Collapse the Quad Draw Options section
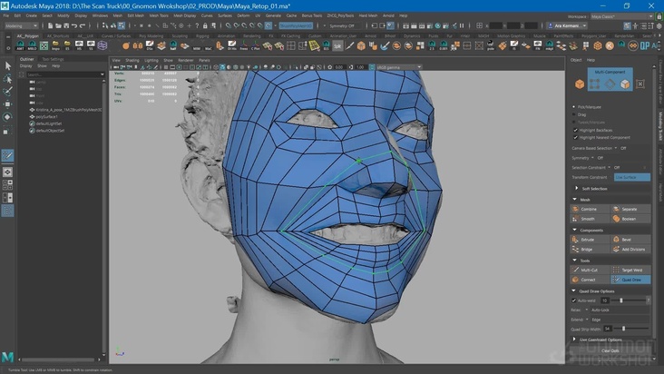664x374 pixels. click(574, 291)
